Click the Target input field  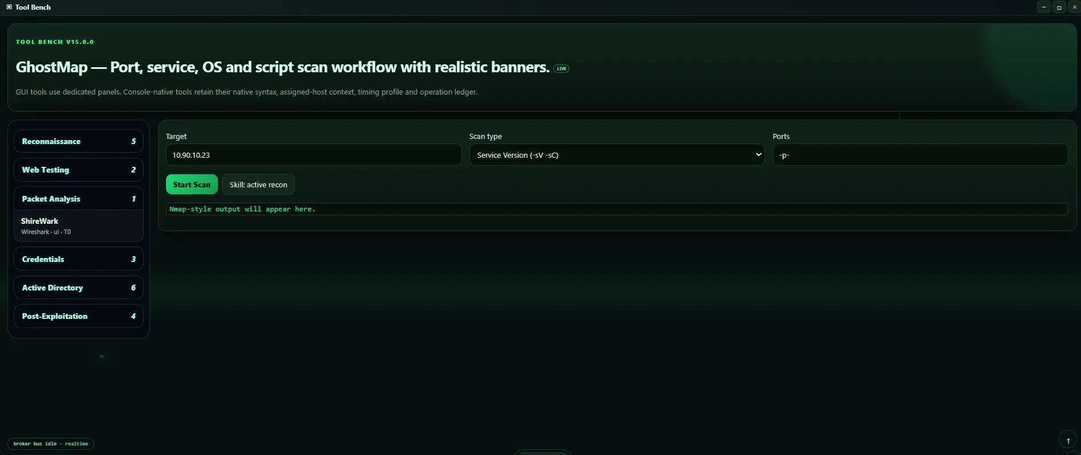[x=314, y=155]
